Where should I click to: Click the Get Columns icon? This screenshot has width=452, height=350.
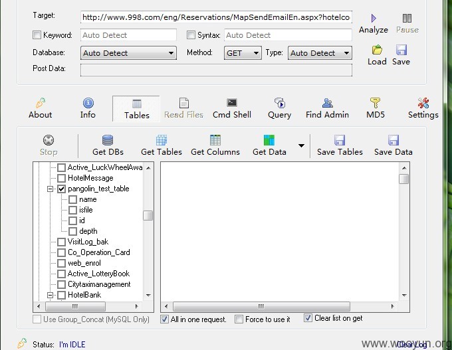(x=215, y=140)
